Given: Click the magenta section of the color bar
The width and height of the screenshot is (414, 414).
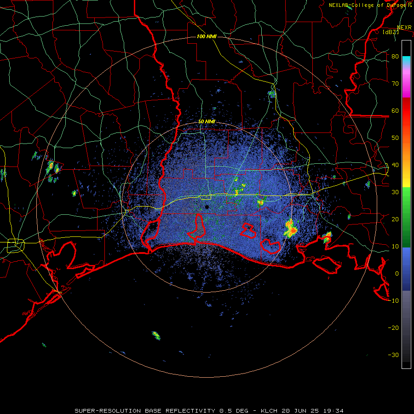Looking at the screenshot, I should (406, 83).
